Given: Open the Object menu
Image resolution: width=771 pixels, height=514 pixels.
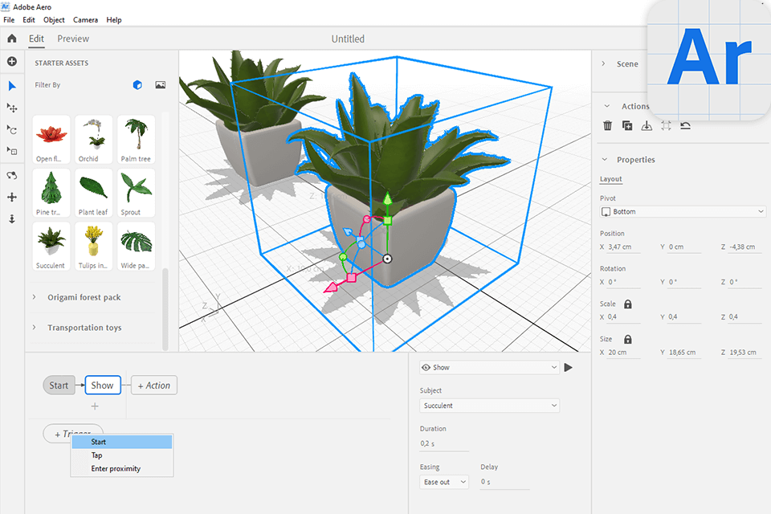Looking at the screenshot, I should pyautogui.click(x=54, y=19).
